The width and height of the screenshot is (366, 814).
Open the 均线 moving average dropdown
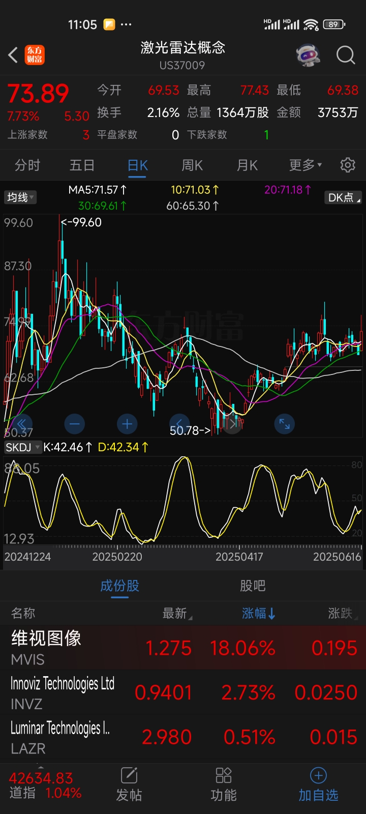[20, 197]
